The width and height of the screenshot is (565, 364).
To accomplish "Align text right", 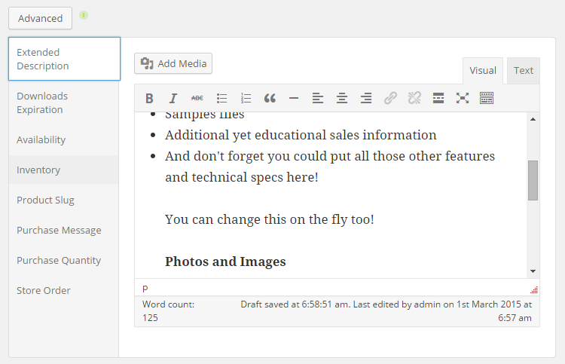I will pos(366,98).
